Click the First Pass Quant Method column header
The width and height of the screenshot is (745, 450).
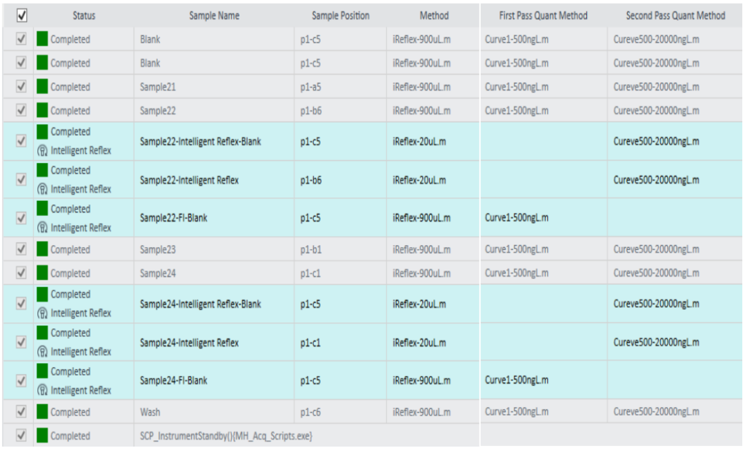point(543,16)
